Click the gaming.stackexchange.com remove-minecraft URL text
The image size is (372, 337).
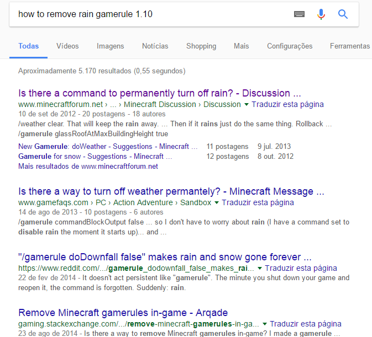(x=139, y=324)
